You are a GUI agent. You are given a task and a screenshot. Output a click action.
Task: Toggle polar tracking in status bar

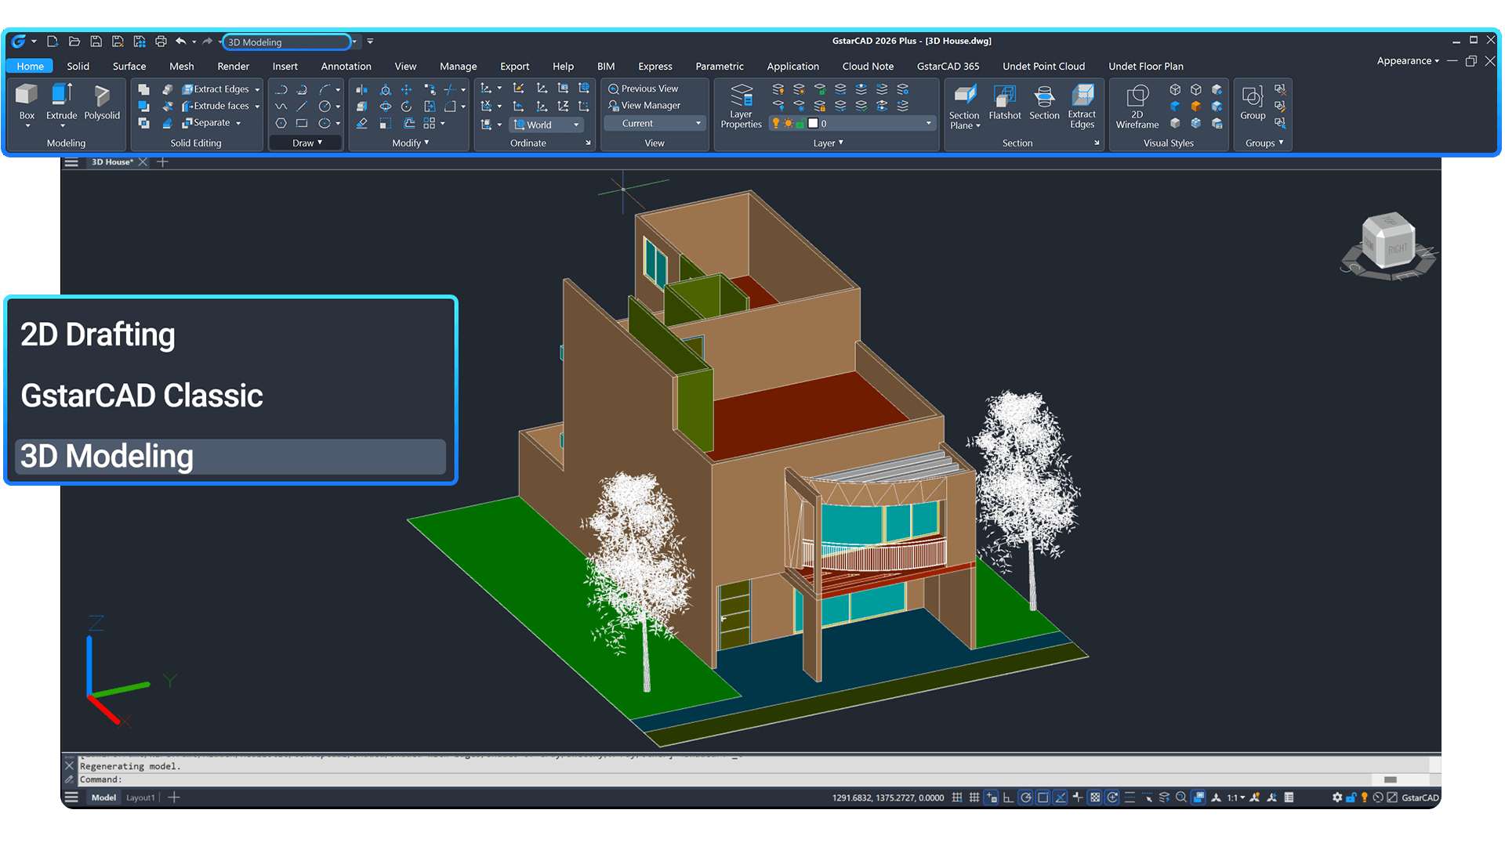[x=1025, y=797]
